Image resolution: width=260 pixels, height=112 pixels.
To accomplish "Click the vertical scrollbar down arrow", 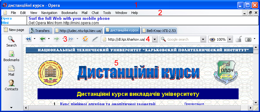I will [x=256, y=103].
